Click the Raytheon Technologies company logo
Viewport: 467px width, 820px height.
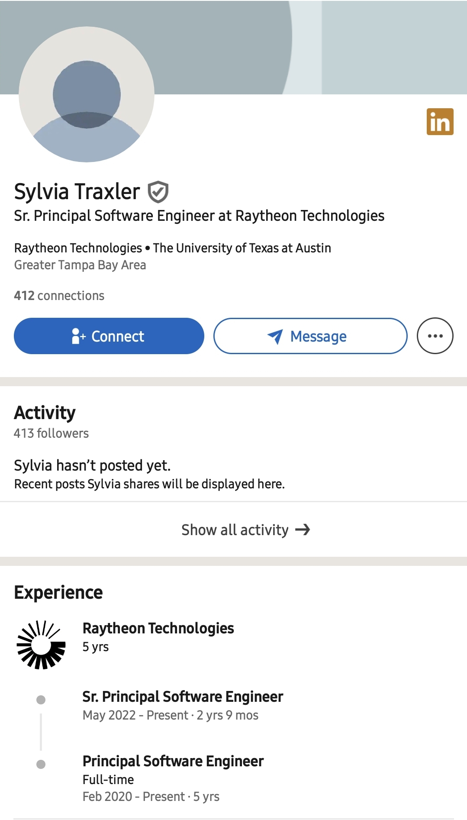[41, 645]
